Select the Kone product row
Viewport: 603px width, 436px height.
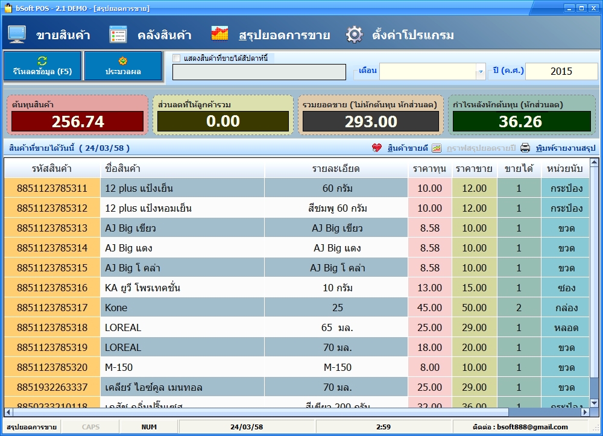pos(181,308)
